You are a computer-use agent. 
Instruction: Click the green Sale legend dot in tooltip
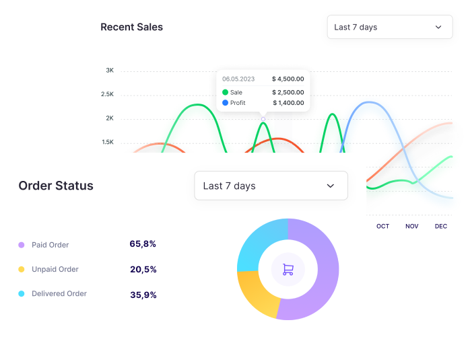click(x=226, y=92)
